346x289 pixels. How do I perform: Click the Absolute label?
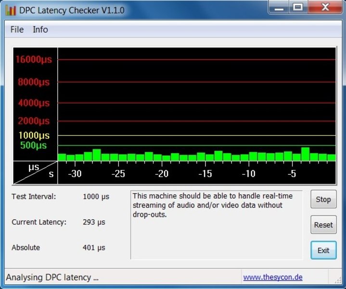point(26,248)
